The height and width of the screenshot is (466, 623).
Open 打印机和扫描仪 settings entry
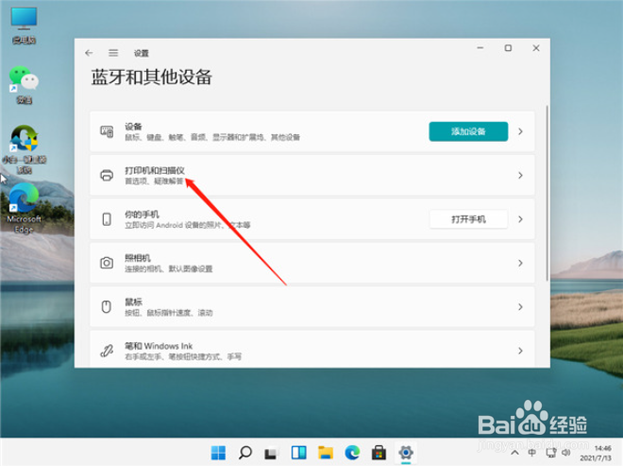click(311, 175)
